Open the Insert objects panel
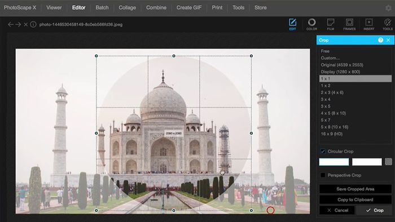 [x=369, y=24]
